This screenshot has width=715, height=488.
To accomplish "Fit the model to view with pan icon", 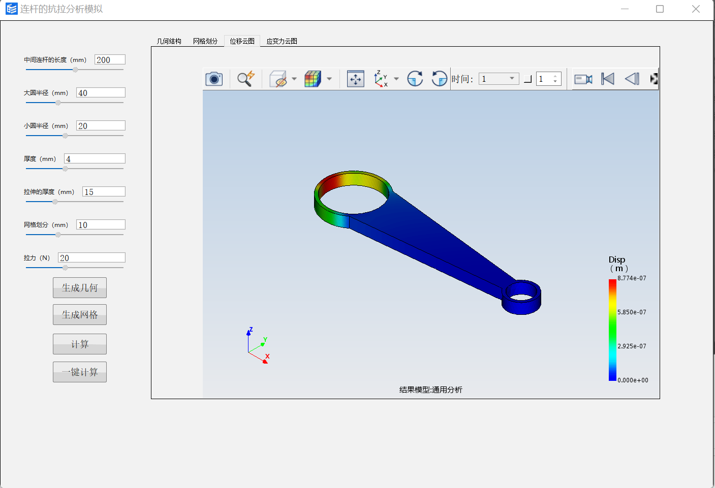I will click(x=356, y=79).
